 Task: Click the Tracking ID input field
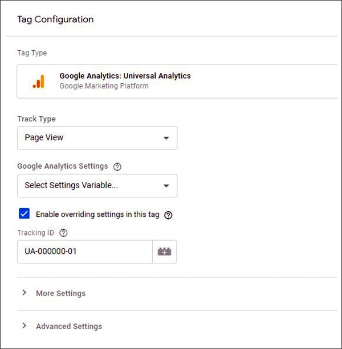click(85, 251)
